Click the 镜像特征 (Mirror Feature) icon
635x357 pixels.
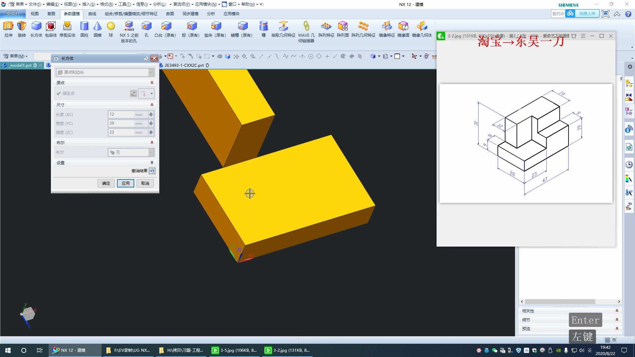[x=387, y=26]
